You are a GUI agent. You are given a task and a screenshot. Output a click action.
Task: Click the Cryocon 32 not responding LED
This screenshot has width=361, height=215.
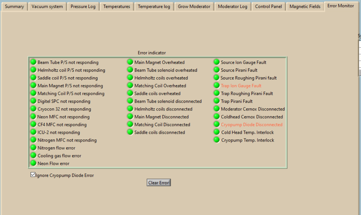click(x=33, y=109)
